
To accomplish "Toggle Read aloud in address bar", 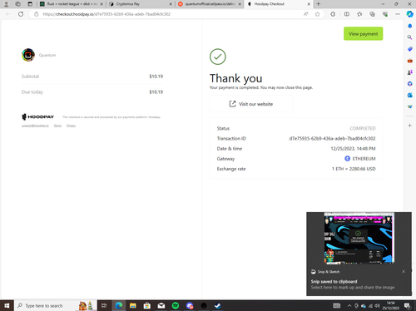I will click(x=305, y=14).
